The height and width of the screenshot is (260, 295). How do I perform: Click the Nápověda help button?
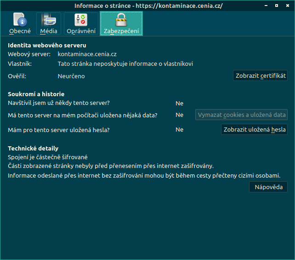tap(268, 187)
